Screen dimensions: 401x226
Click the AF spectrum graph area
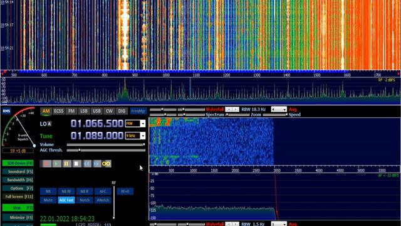pyautogui.click(x=274, y=196)
